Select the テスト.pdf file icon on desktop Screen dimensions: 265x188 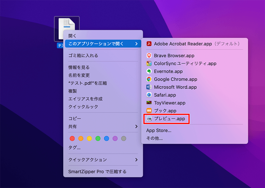[67, 28]
